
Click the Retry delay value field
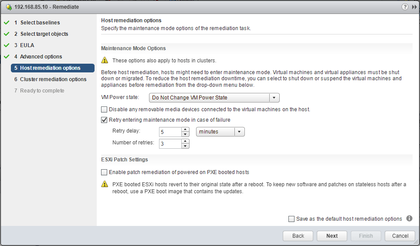[170, 132]
